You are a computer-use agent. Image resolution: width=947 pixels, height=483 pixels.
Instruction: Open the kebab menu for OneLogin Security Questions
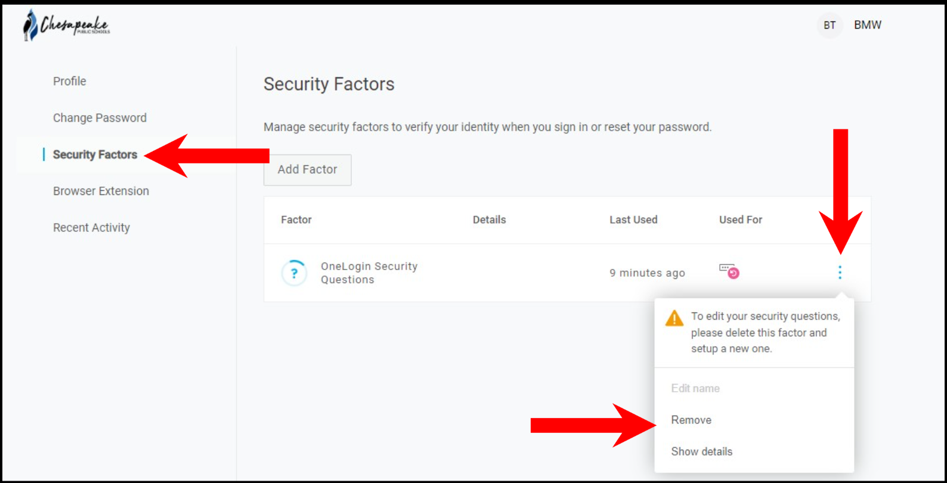pos(840,273)
